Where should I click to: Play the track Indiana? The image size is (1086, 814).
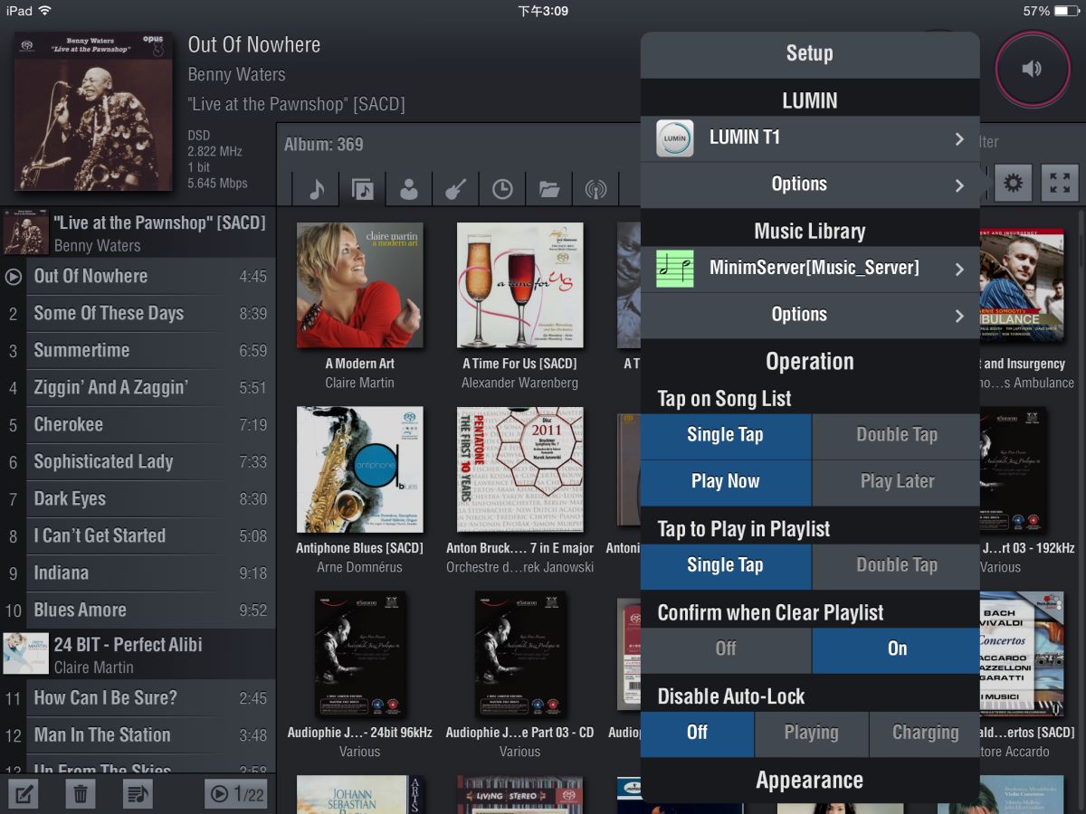coord(138,573)
